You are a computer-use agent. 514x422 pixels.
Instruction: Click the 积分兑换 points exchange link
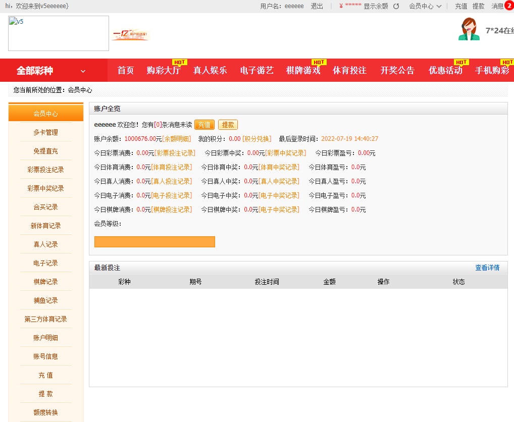(256, 139)
